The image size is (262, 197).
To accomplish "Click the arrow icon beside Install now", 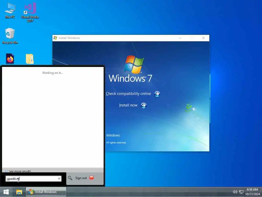I will [144, 105].
